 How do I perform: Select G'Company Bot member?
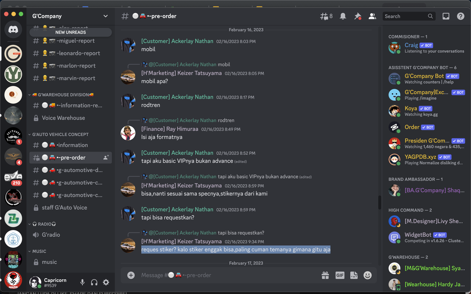[x=427, y=79]
